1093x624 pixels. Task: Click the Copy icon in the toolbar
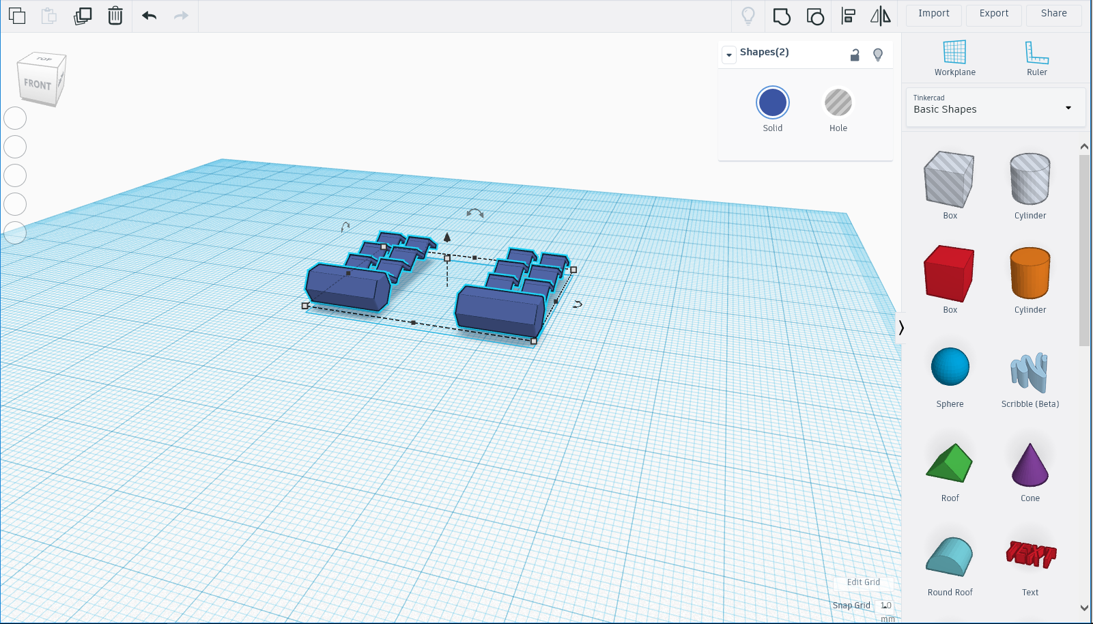point(16,16)
